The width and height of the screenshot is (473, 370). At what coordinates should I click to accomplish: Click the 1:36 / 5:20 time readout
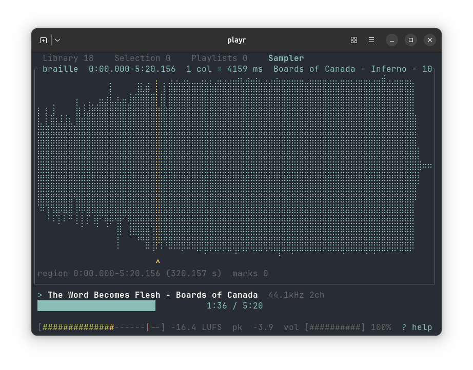(234, 306)
